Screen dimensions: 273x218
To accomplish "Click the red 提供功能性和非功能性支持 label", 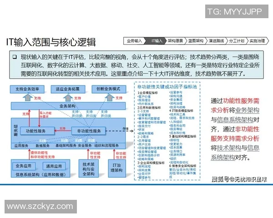I will [x=42, y=155].
